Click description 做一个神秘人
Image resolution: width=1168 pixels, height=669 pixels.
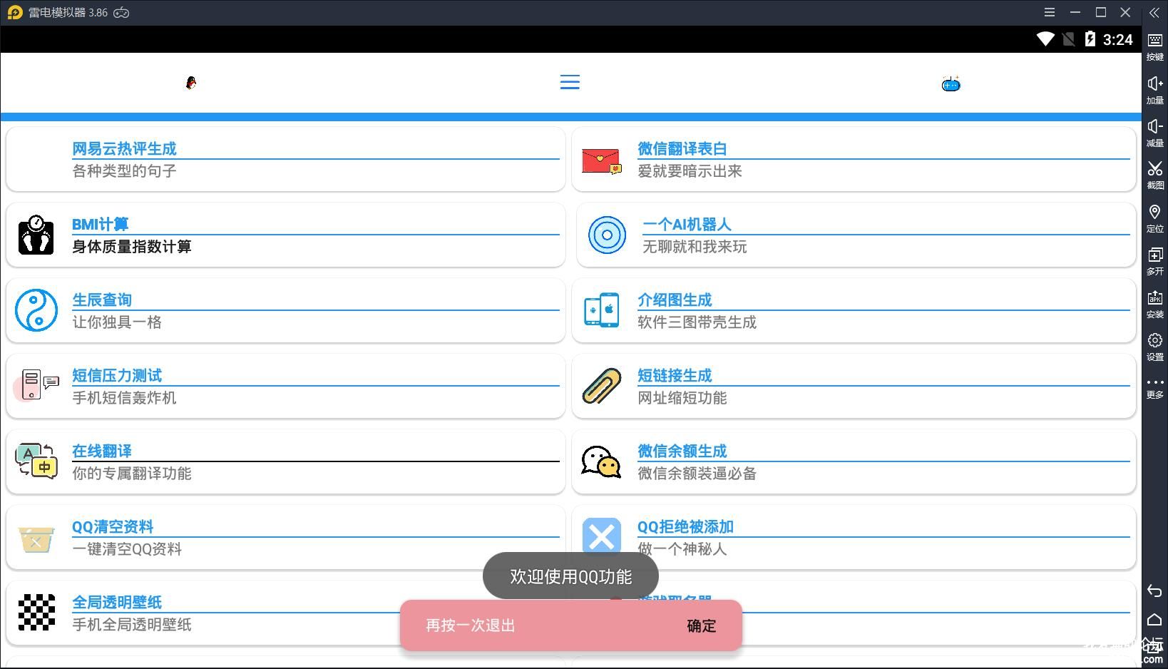pos(682,549)
